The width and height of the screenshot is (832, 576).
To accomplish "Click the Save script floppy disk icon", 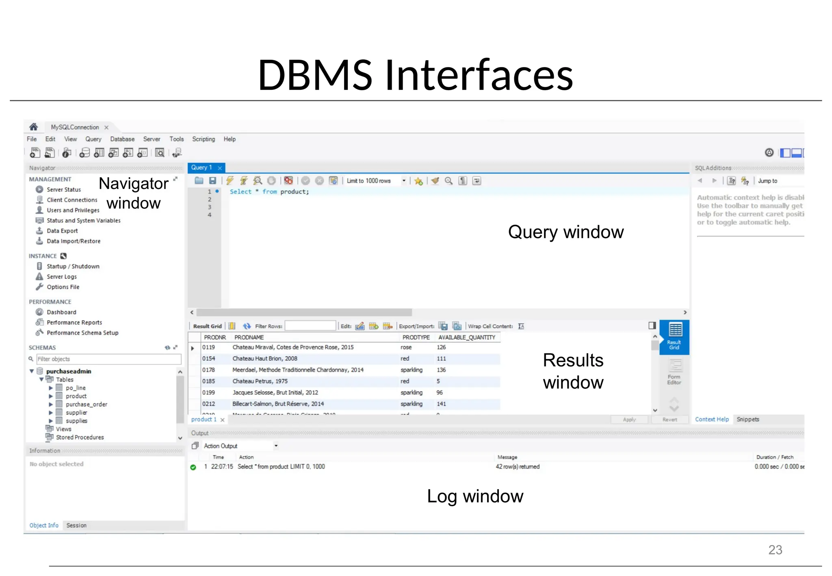I will click(212, 181).
